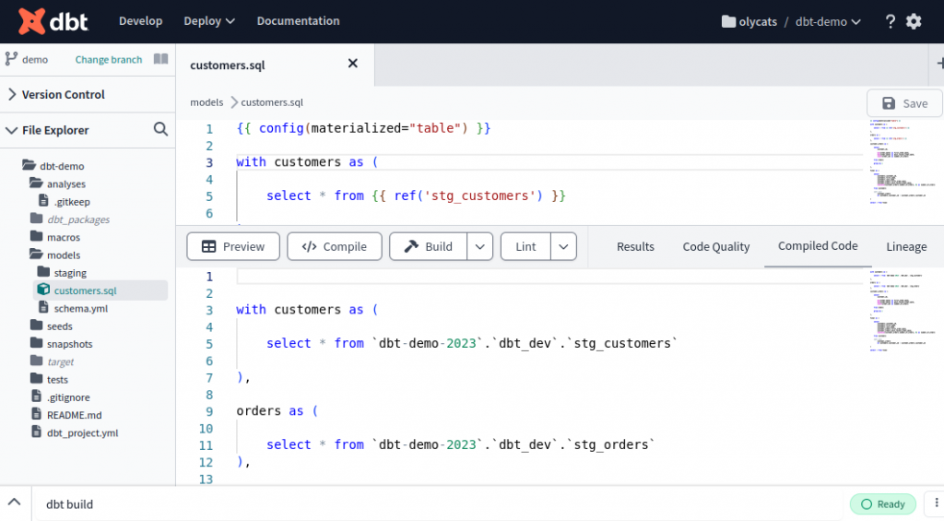Click the Preview button

[233, 246]
